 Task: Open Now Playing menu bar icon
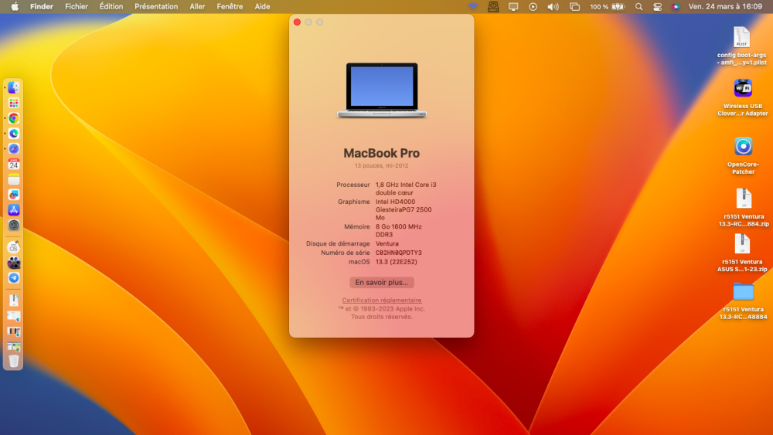(533, 6)
